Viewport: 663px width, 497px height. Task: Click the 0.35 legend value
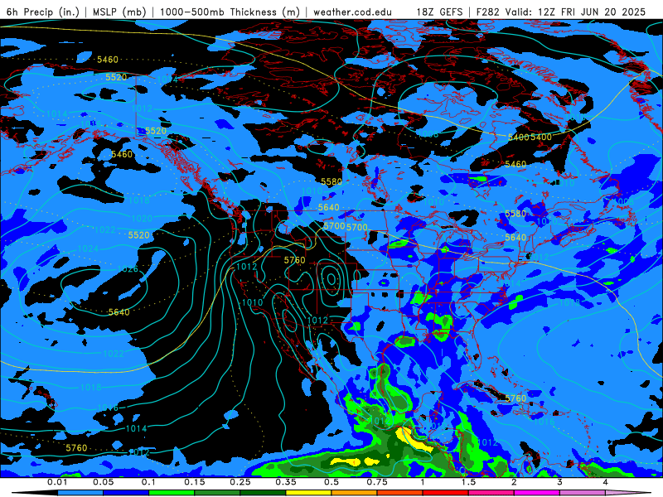[286, 482]
